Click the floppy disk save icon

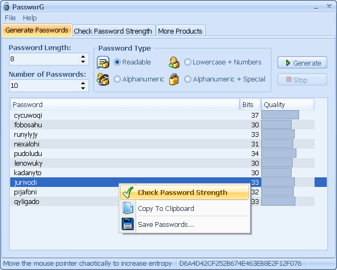[x=128, y=224]
